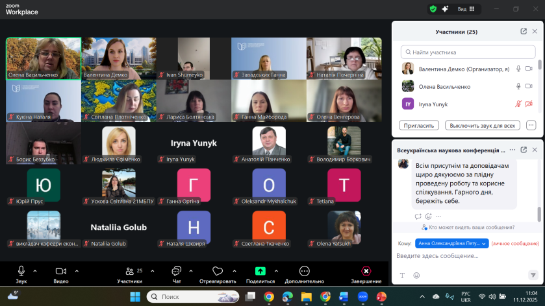Click the participants list scrollbar
The height and width of the screenshot is (306, 545).
pos(540,65)
